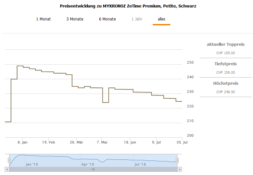
Task: Click the scrollbar right arrow
Action: click(180, 169)
